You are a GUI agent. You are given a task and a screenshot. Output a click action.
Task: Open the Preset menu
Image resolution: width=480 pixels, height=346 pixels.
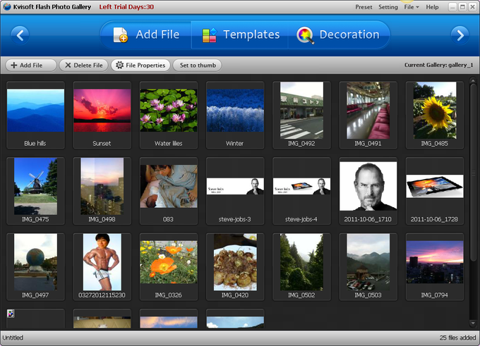pos(364,7)
